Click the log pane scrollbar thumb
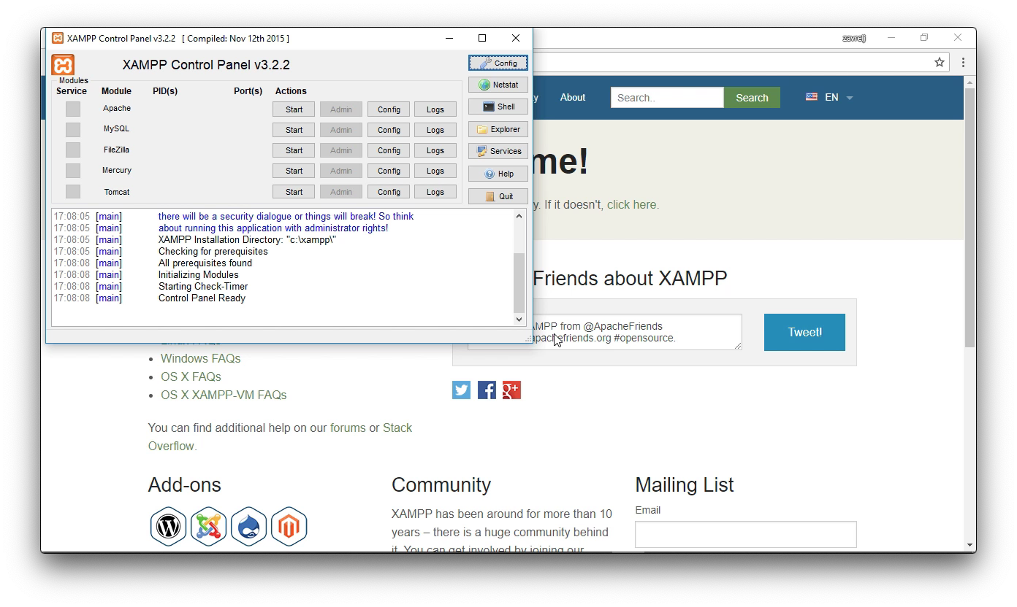 519,282
